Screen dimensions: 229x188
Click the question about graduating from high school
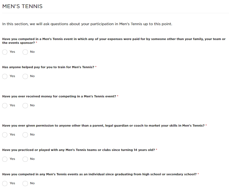coord(99,174)
